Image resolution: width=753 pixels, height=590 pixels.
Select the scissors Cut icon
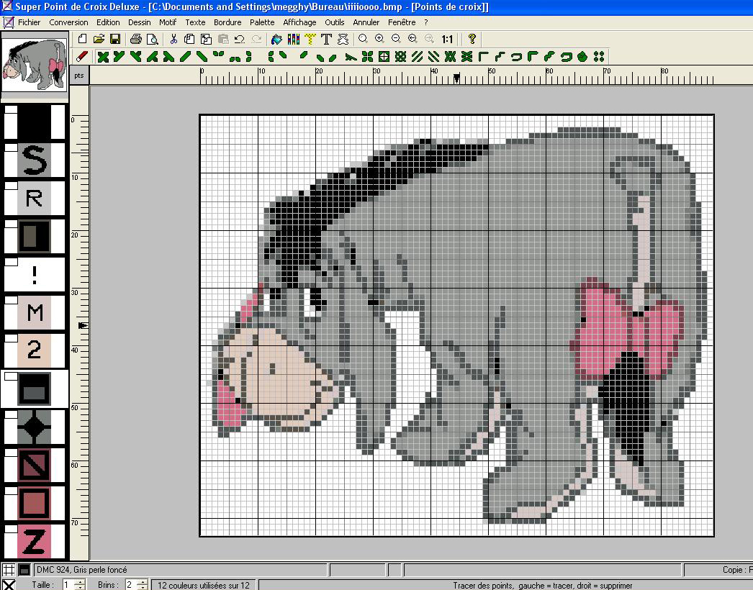(173, 39)
